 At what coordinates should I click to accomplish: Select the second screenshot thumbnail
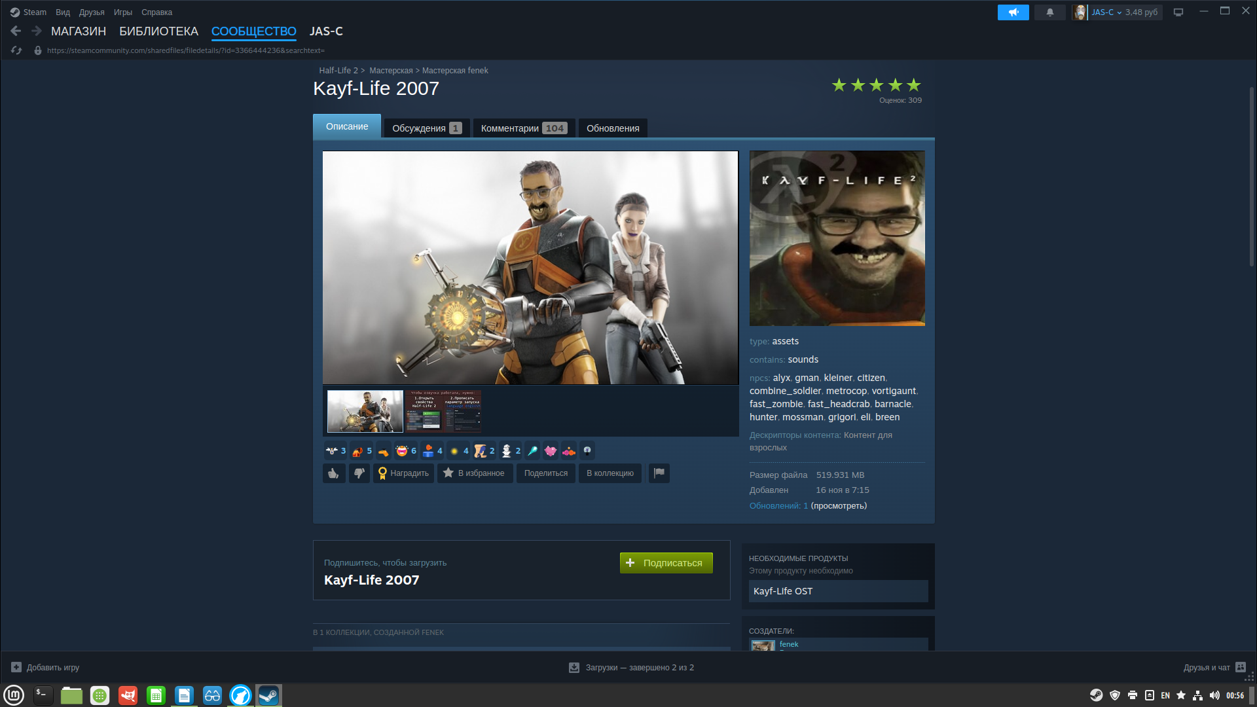pos(443,411)
